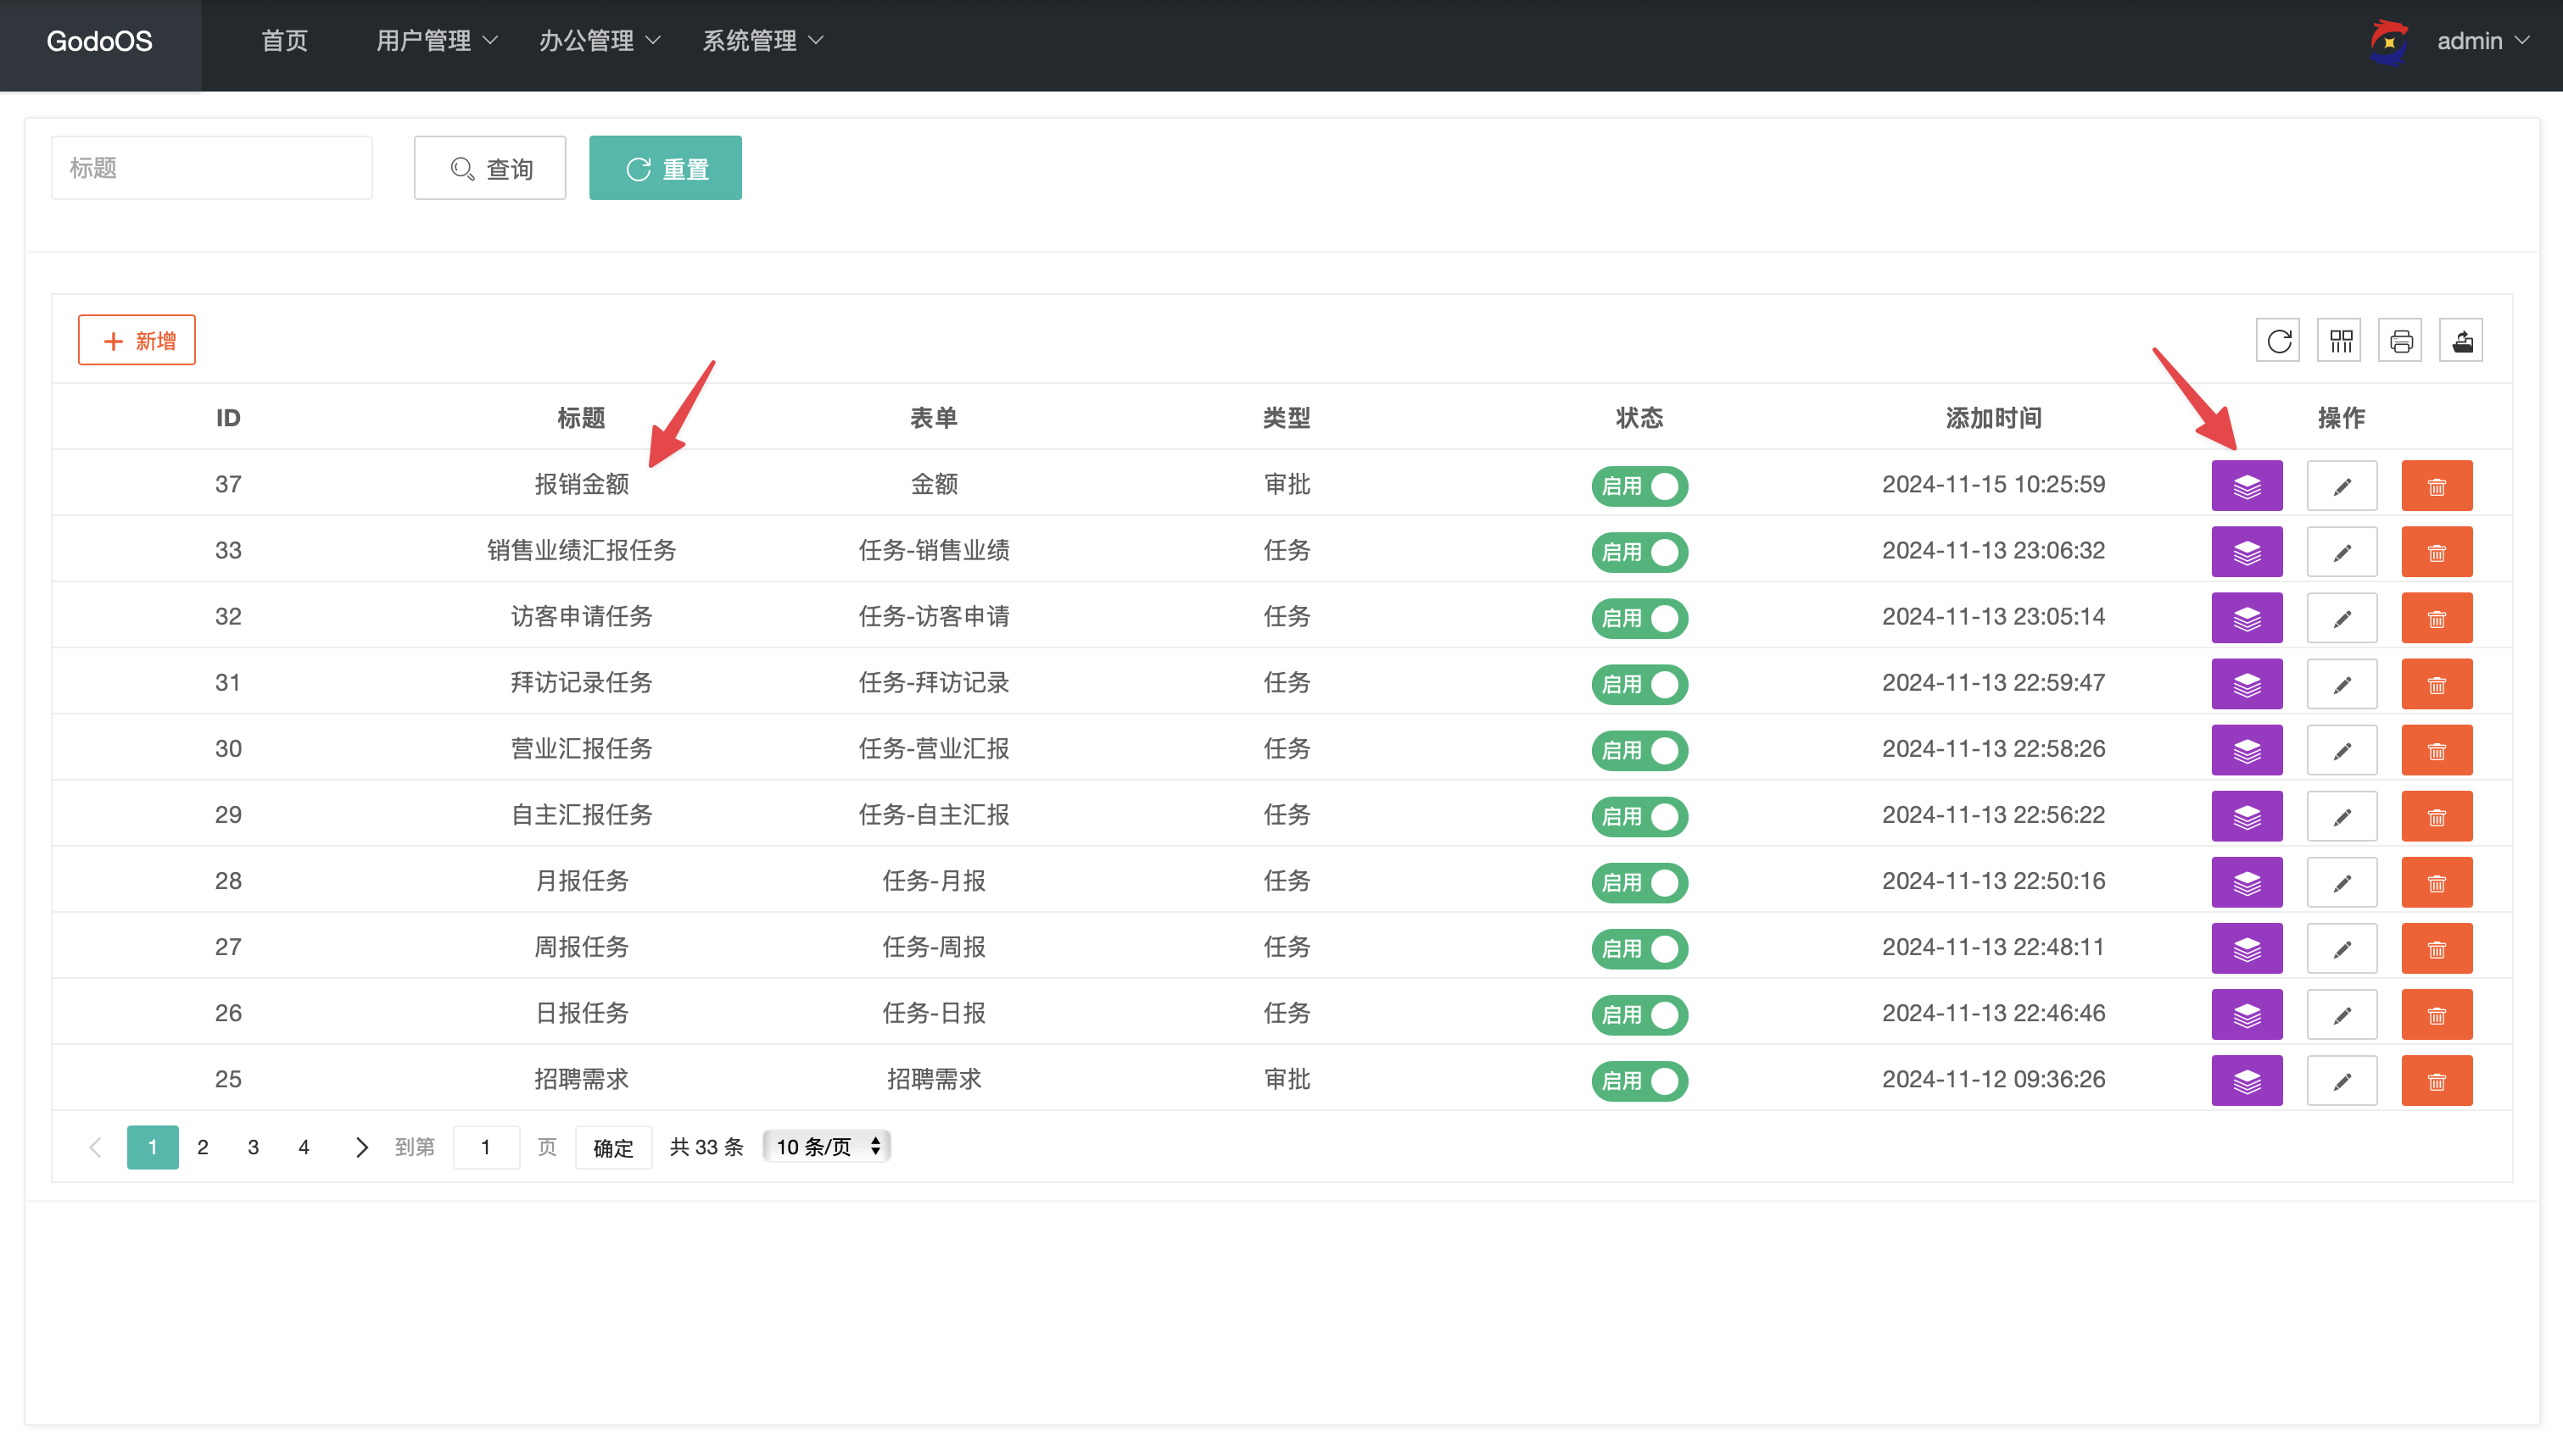Go to pagination page 3
The width and height of the screenshot is (2563, 1456).
tap(253, 1148)
